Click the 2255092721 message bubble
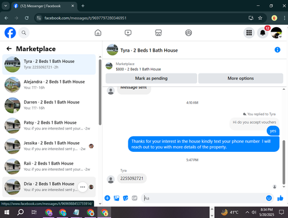The image size is (288, 218). point(132,178)
